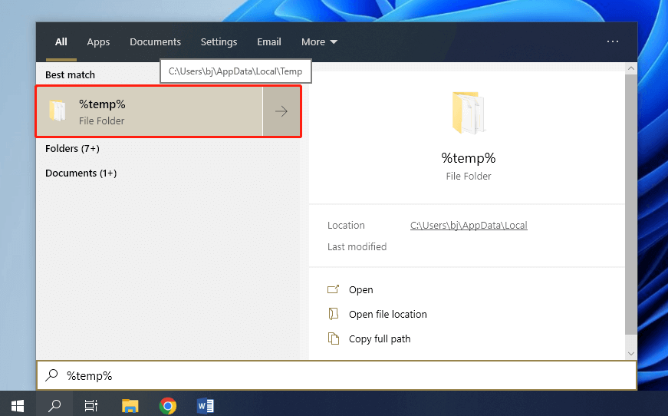Viewport: 668px width, 416px height.
Task: Open Task View from the taskbar
Action: [x=90, y=405]
